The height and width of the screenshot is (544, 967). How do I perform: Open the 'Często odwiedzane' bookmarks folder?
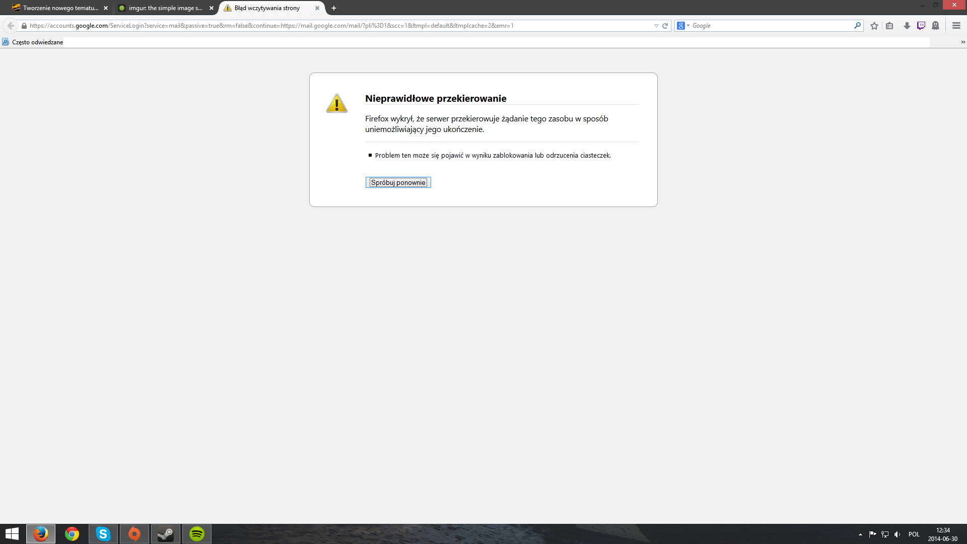[33, 42]
